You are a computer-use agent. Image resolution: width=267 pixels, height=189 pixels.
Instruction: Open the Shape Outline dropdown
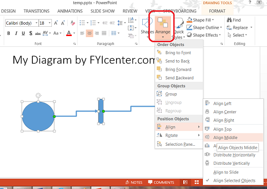point(204,27)
